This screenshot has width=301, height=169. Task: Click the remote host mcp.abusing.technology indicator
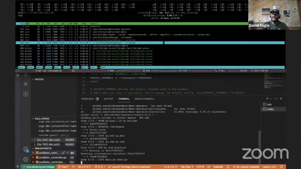[x=39, y=167]
